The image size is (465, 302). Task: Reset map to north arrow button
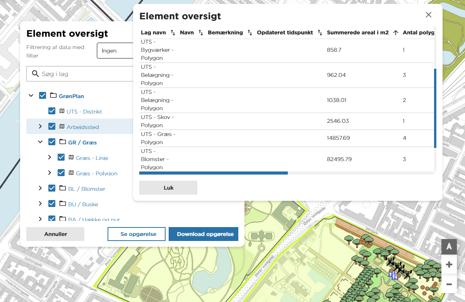449,246
